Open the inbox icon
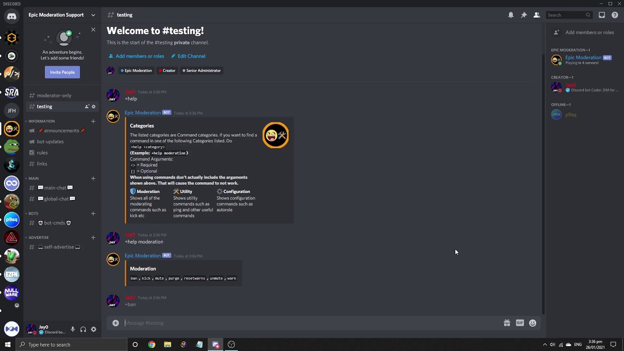 point(602,15)
